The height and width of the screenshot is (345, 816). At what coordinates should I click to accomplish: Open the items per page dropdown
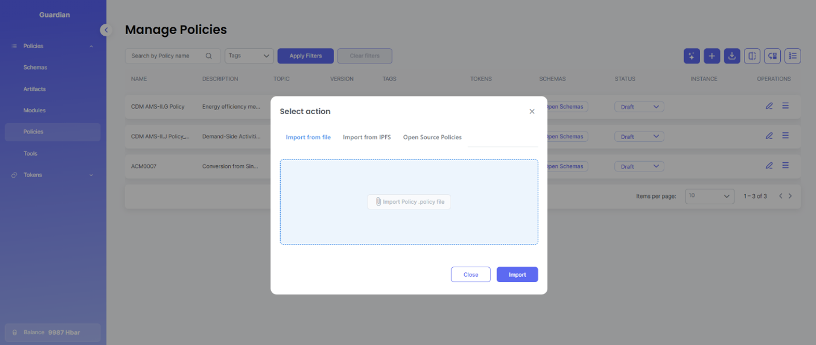pyautogui.click(x=709, y=196)
